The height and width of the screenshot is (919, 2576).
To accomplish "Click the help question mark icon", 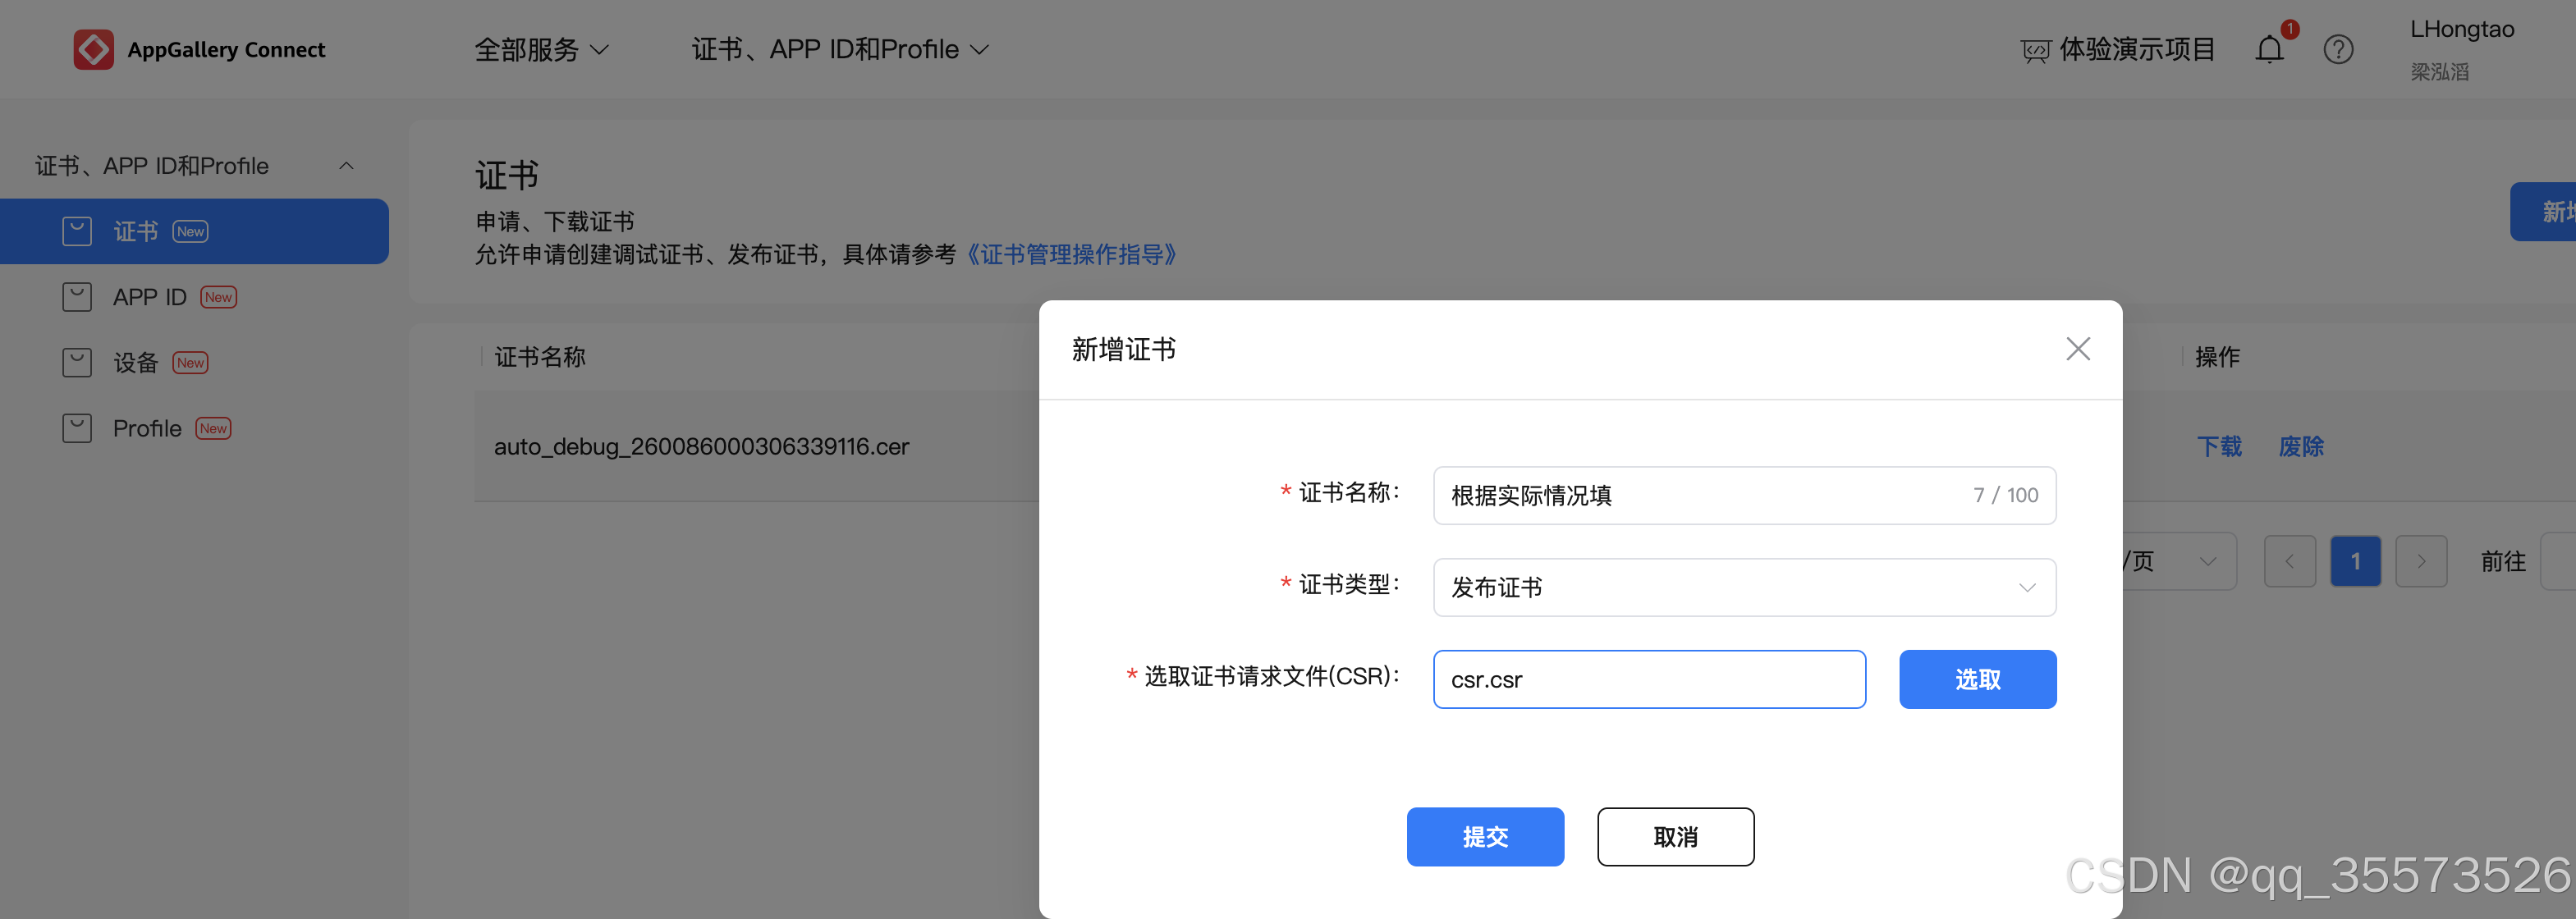I will [x=2337, y=49].
